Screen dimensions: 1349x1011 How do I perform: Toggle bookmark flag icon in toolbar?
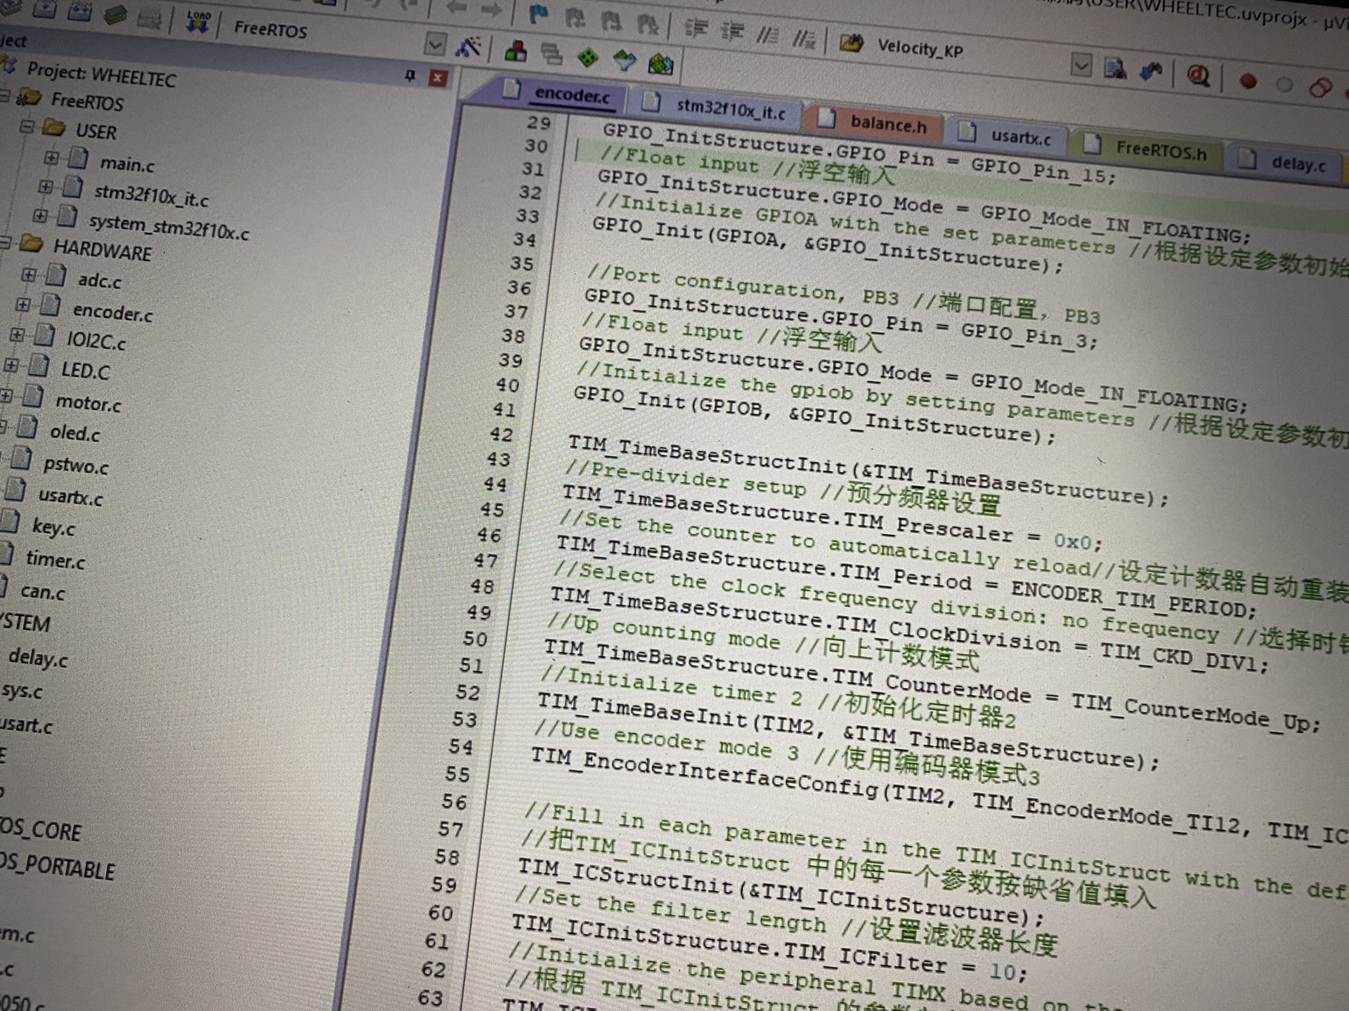[x=538, y=14]
